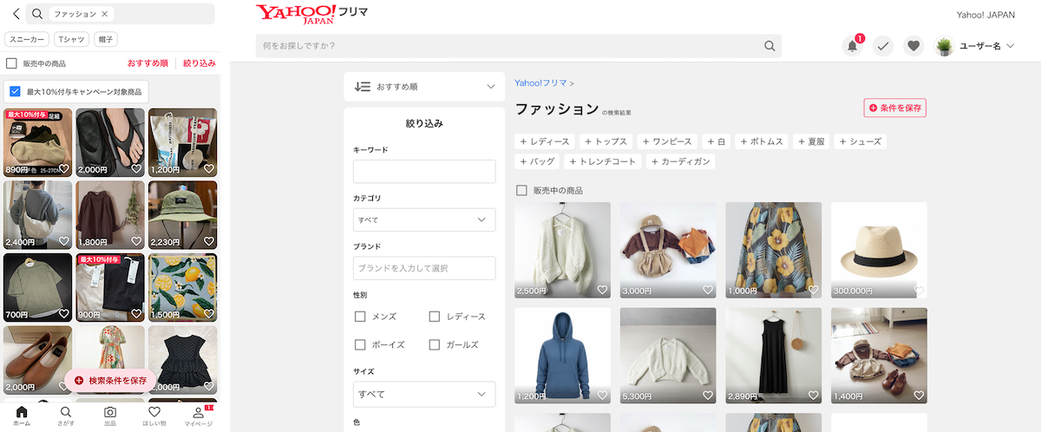1041x432 pixels.
Task: Open the 2,230円 green hat thumbnail
Action: click(182, 214)
